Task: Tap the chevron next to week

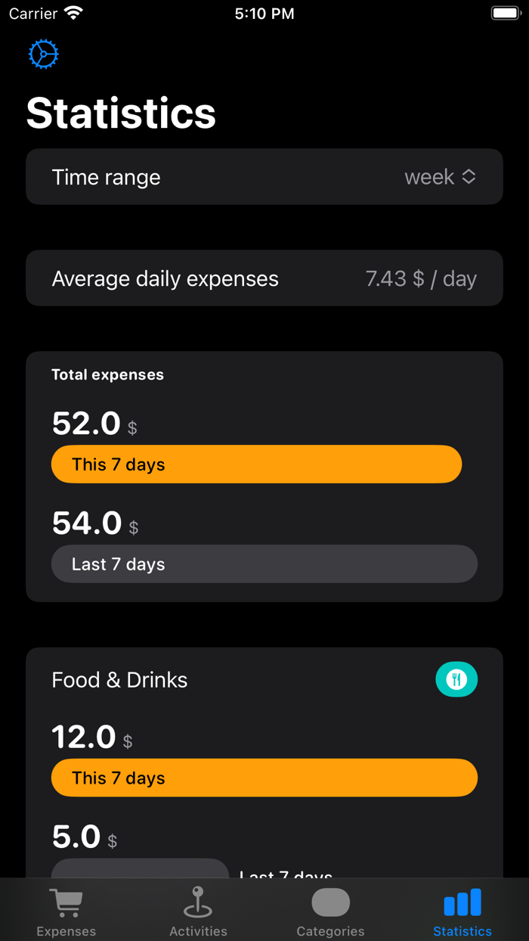Action: (469, 176)
